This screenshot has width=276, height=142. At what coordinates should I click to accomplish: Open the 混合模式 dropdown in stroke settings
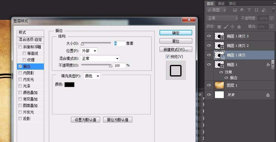pyautogui.click(x=100, y=58)
